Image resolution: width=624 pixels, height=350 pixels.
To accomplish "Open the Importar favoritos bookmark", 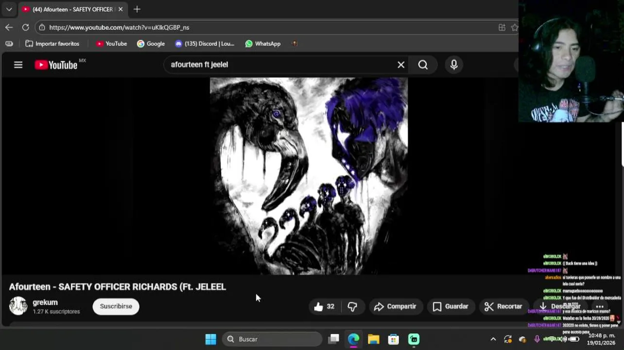I will click(x=52, y=44).
